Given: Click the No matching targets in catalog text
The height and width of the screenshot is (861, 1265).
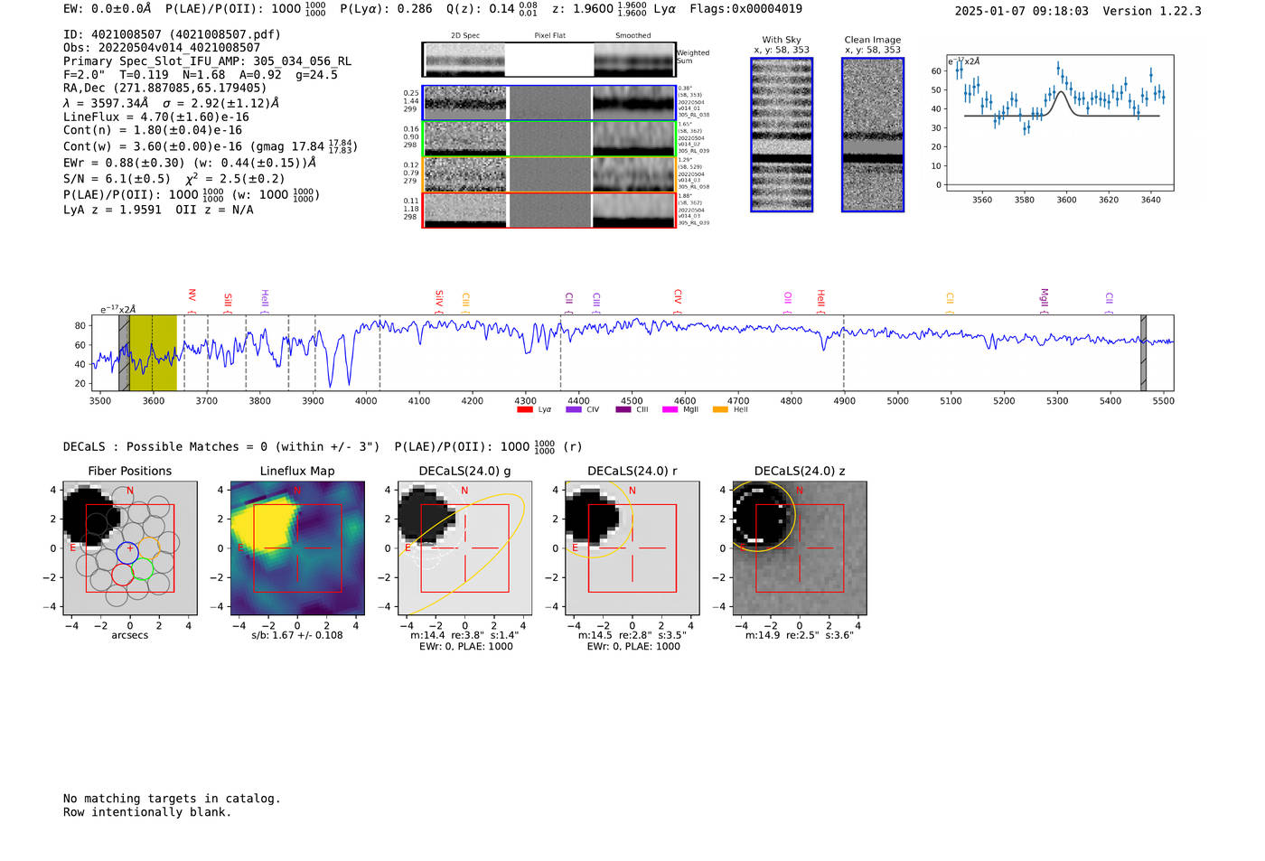Looking at the screenshot, I should (172, 799).
